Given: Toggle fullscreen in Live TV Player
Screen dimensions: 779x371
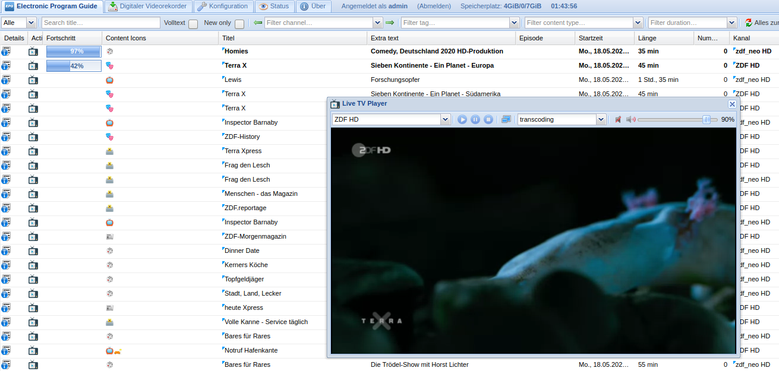Looking at the screenshot, I should [506, 119].
